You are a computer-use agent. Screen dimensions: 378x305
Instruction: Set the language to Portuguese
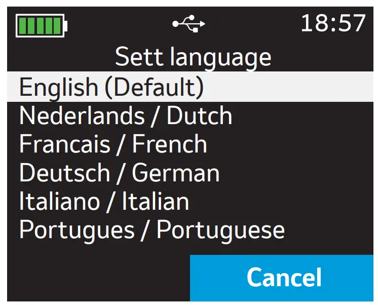152,230
